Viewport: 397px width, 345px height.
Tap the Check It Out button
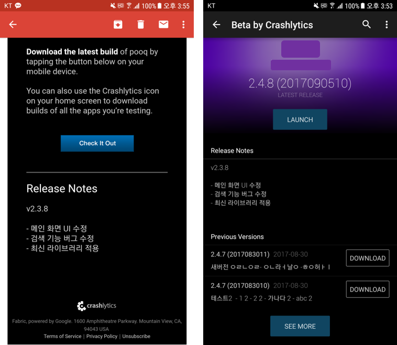pos(97,143)
